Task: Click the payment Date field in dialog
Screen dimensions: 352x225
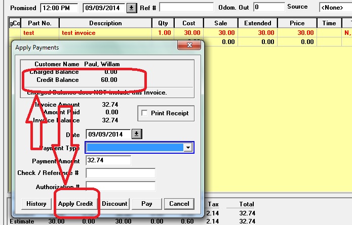Action: [108, 134]
